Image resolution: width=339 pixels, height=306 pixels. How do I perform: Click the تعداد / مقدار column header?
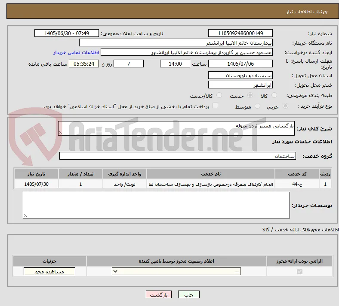80,174
